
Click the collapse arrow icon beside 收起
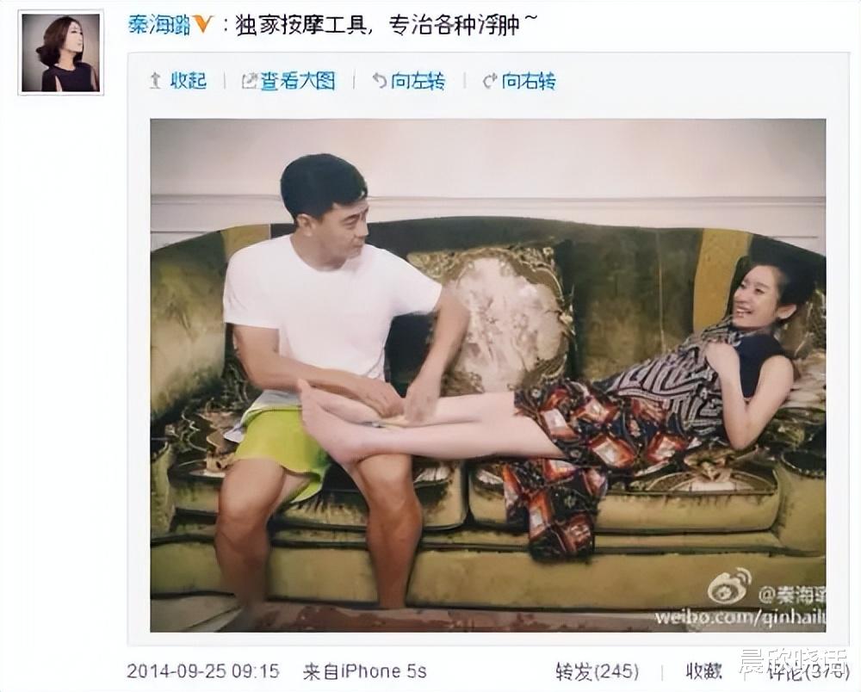(x=155, y=81)
